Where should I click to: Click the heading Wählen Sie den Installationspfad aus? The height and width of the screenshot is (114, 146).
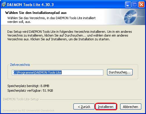coord(36,13)
